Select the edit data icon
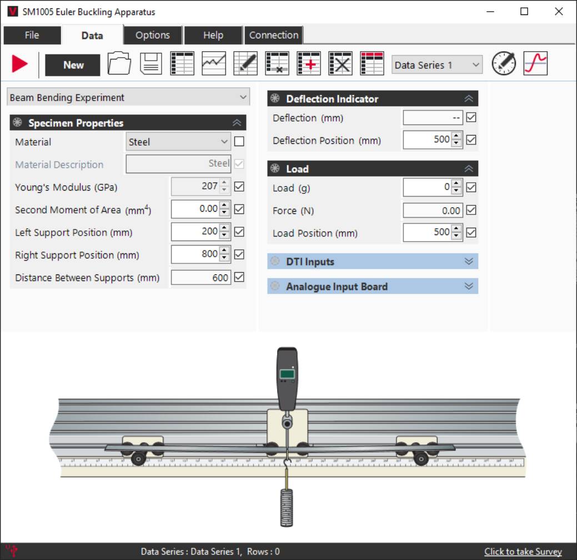Image resolution: width=577 pixels, height=560 pixels. pos(245,64)
